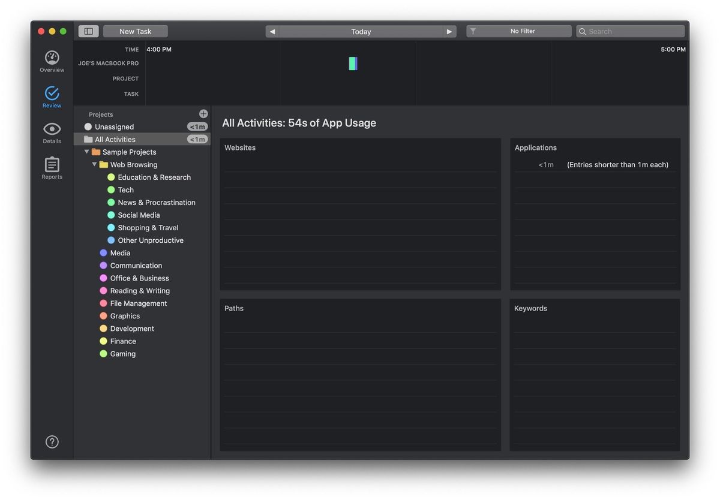Select the Review checkmark icon
This screenshot has height=500, width=720.
pos(52,93)
